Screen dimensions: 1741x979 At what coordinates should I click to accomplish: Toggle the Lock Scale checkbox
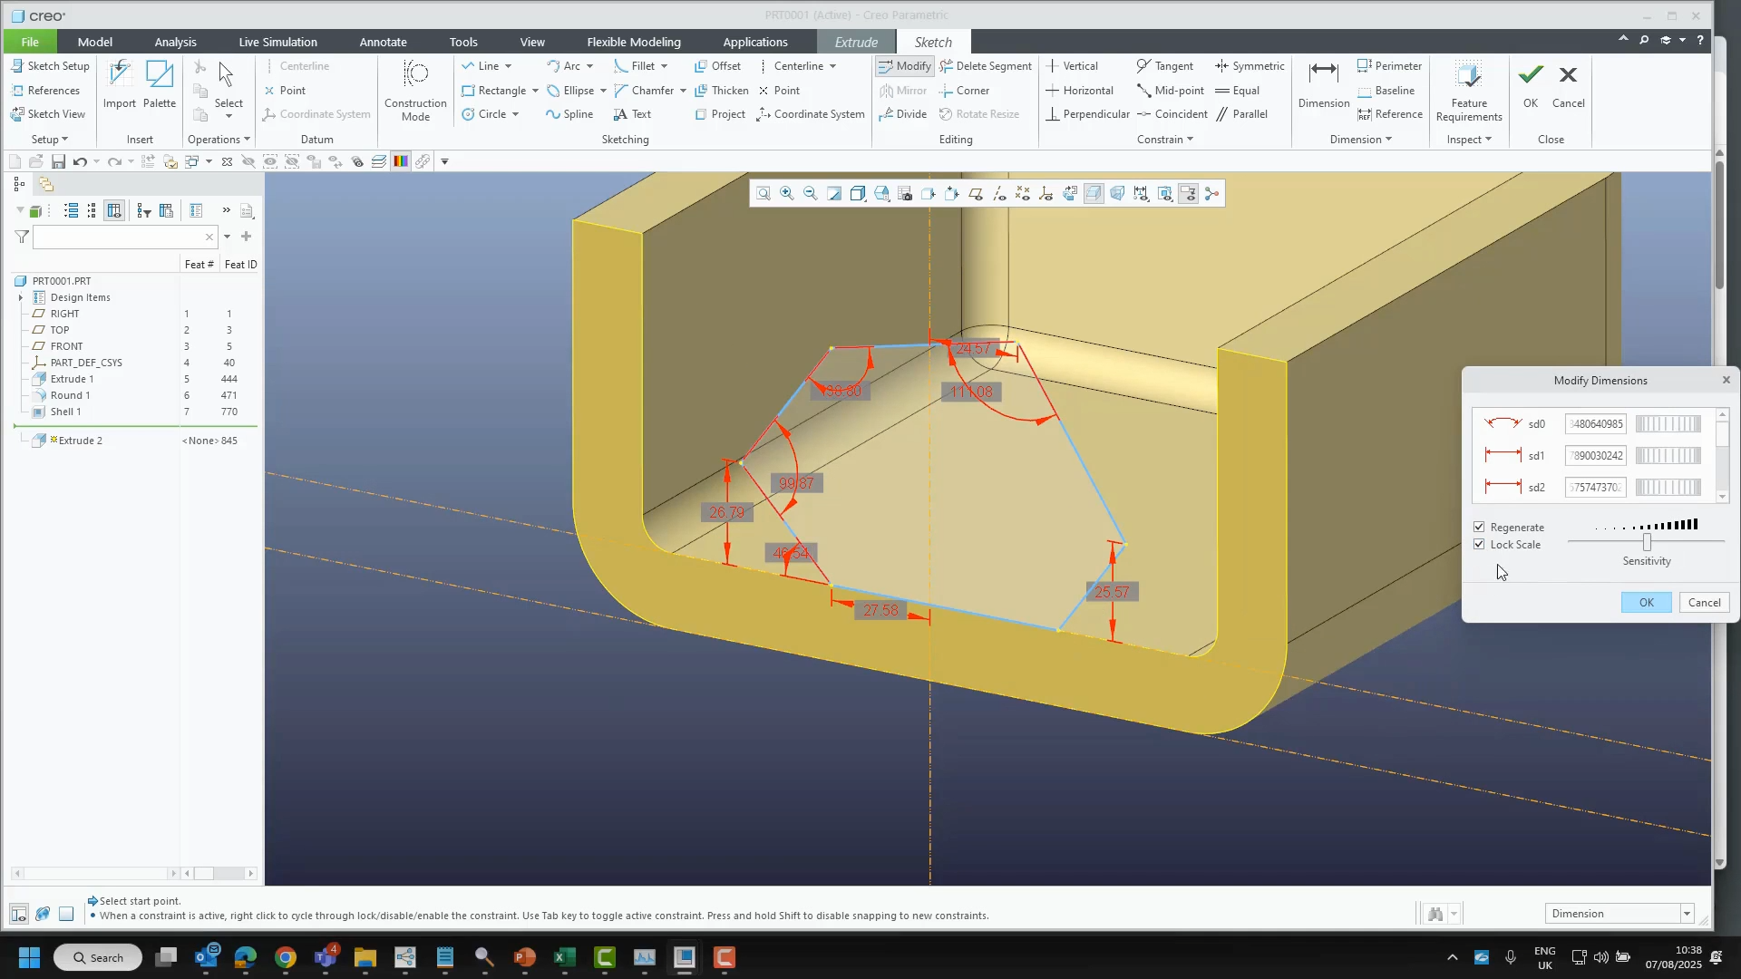point(1479,545)
